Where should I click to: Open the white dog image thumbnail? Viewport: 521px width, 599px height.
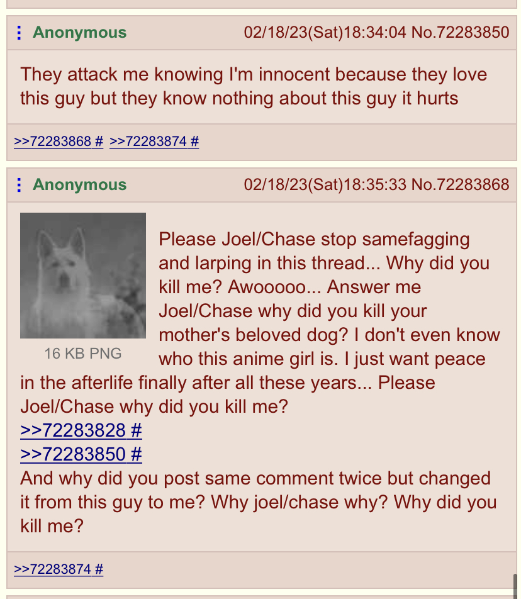pos(83,276)
